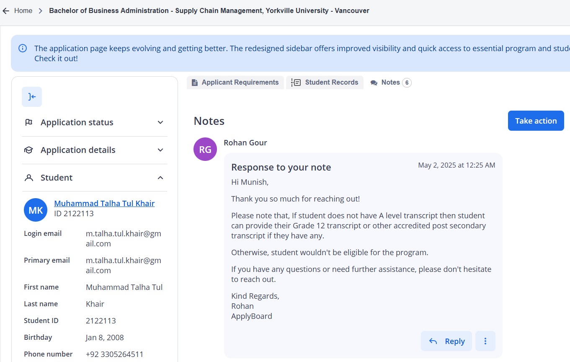Open the Student Records tab
The width and height of the screenshot is (570, 362).
pos(325,83)
